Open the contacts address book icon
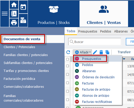 click(x=14, y=14)
